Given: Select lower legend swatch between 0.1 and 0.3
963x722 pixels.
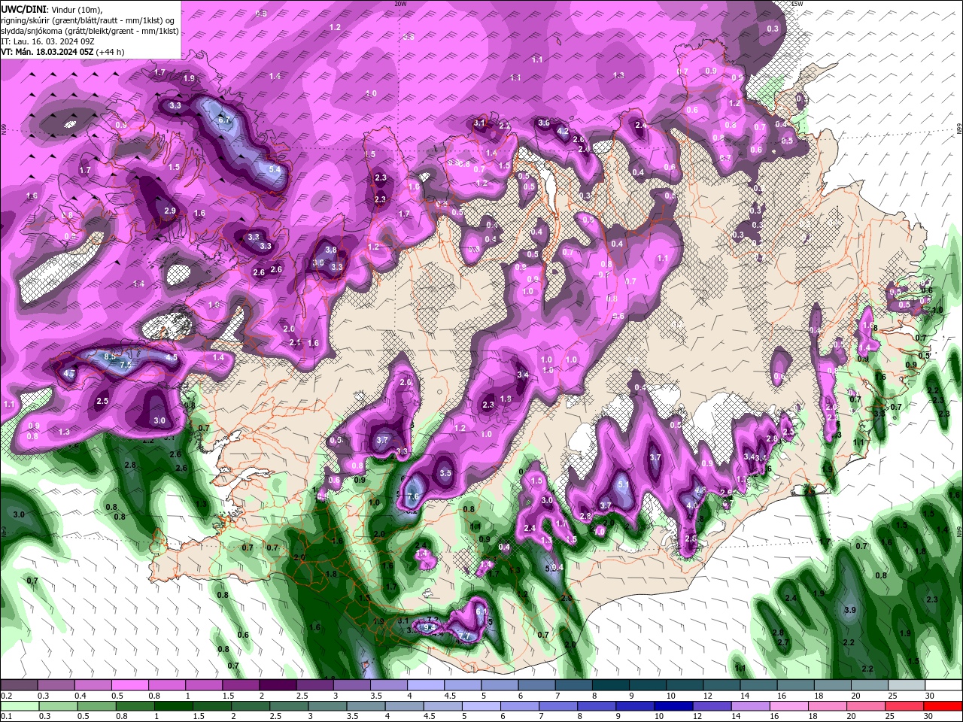Looking at the screenshot, I should pyautogui.click(x=19, y=706).
